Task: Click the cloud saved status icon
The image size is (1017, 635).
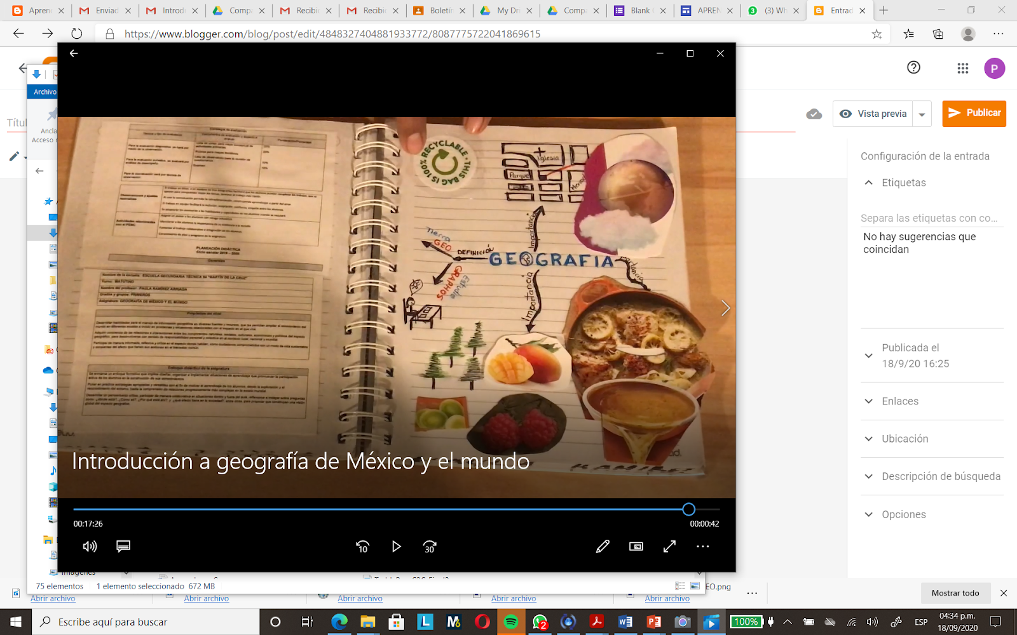Action: (x=814, y=114)
